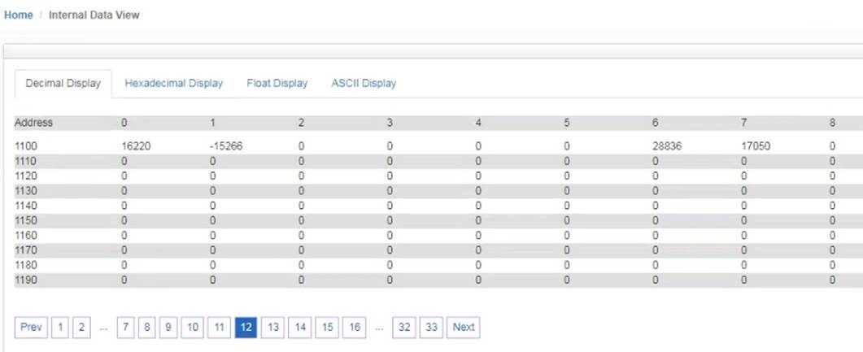Go to page 16
This screenshot has height=352, width=863.
tap(355, 328)
